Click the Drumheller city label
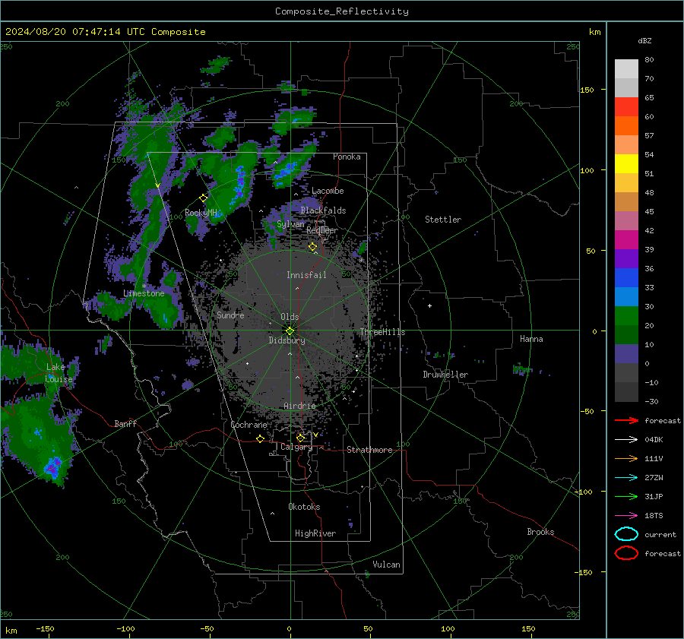This screenshot has width=684, height=639. 445,375
